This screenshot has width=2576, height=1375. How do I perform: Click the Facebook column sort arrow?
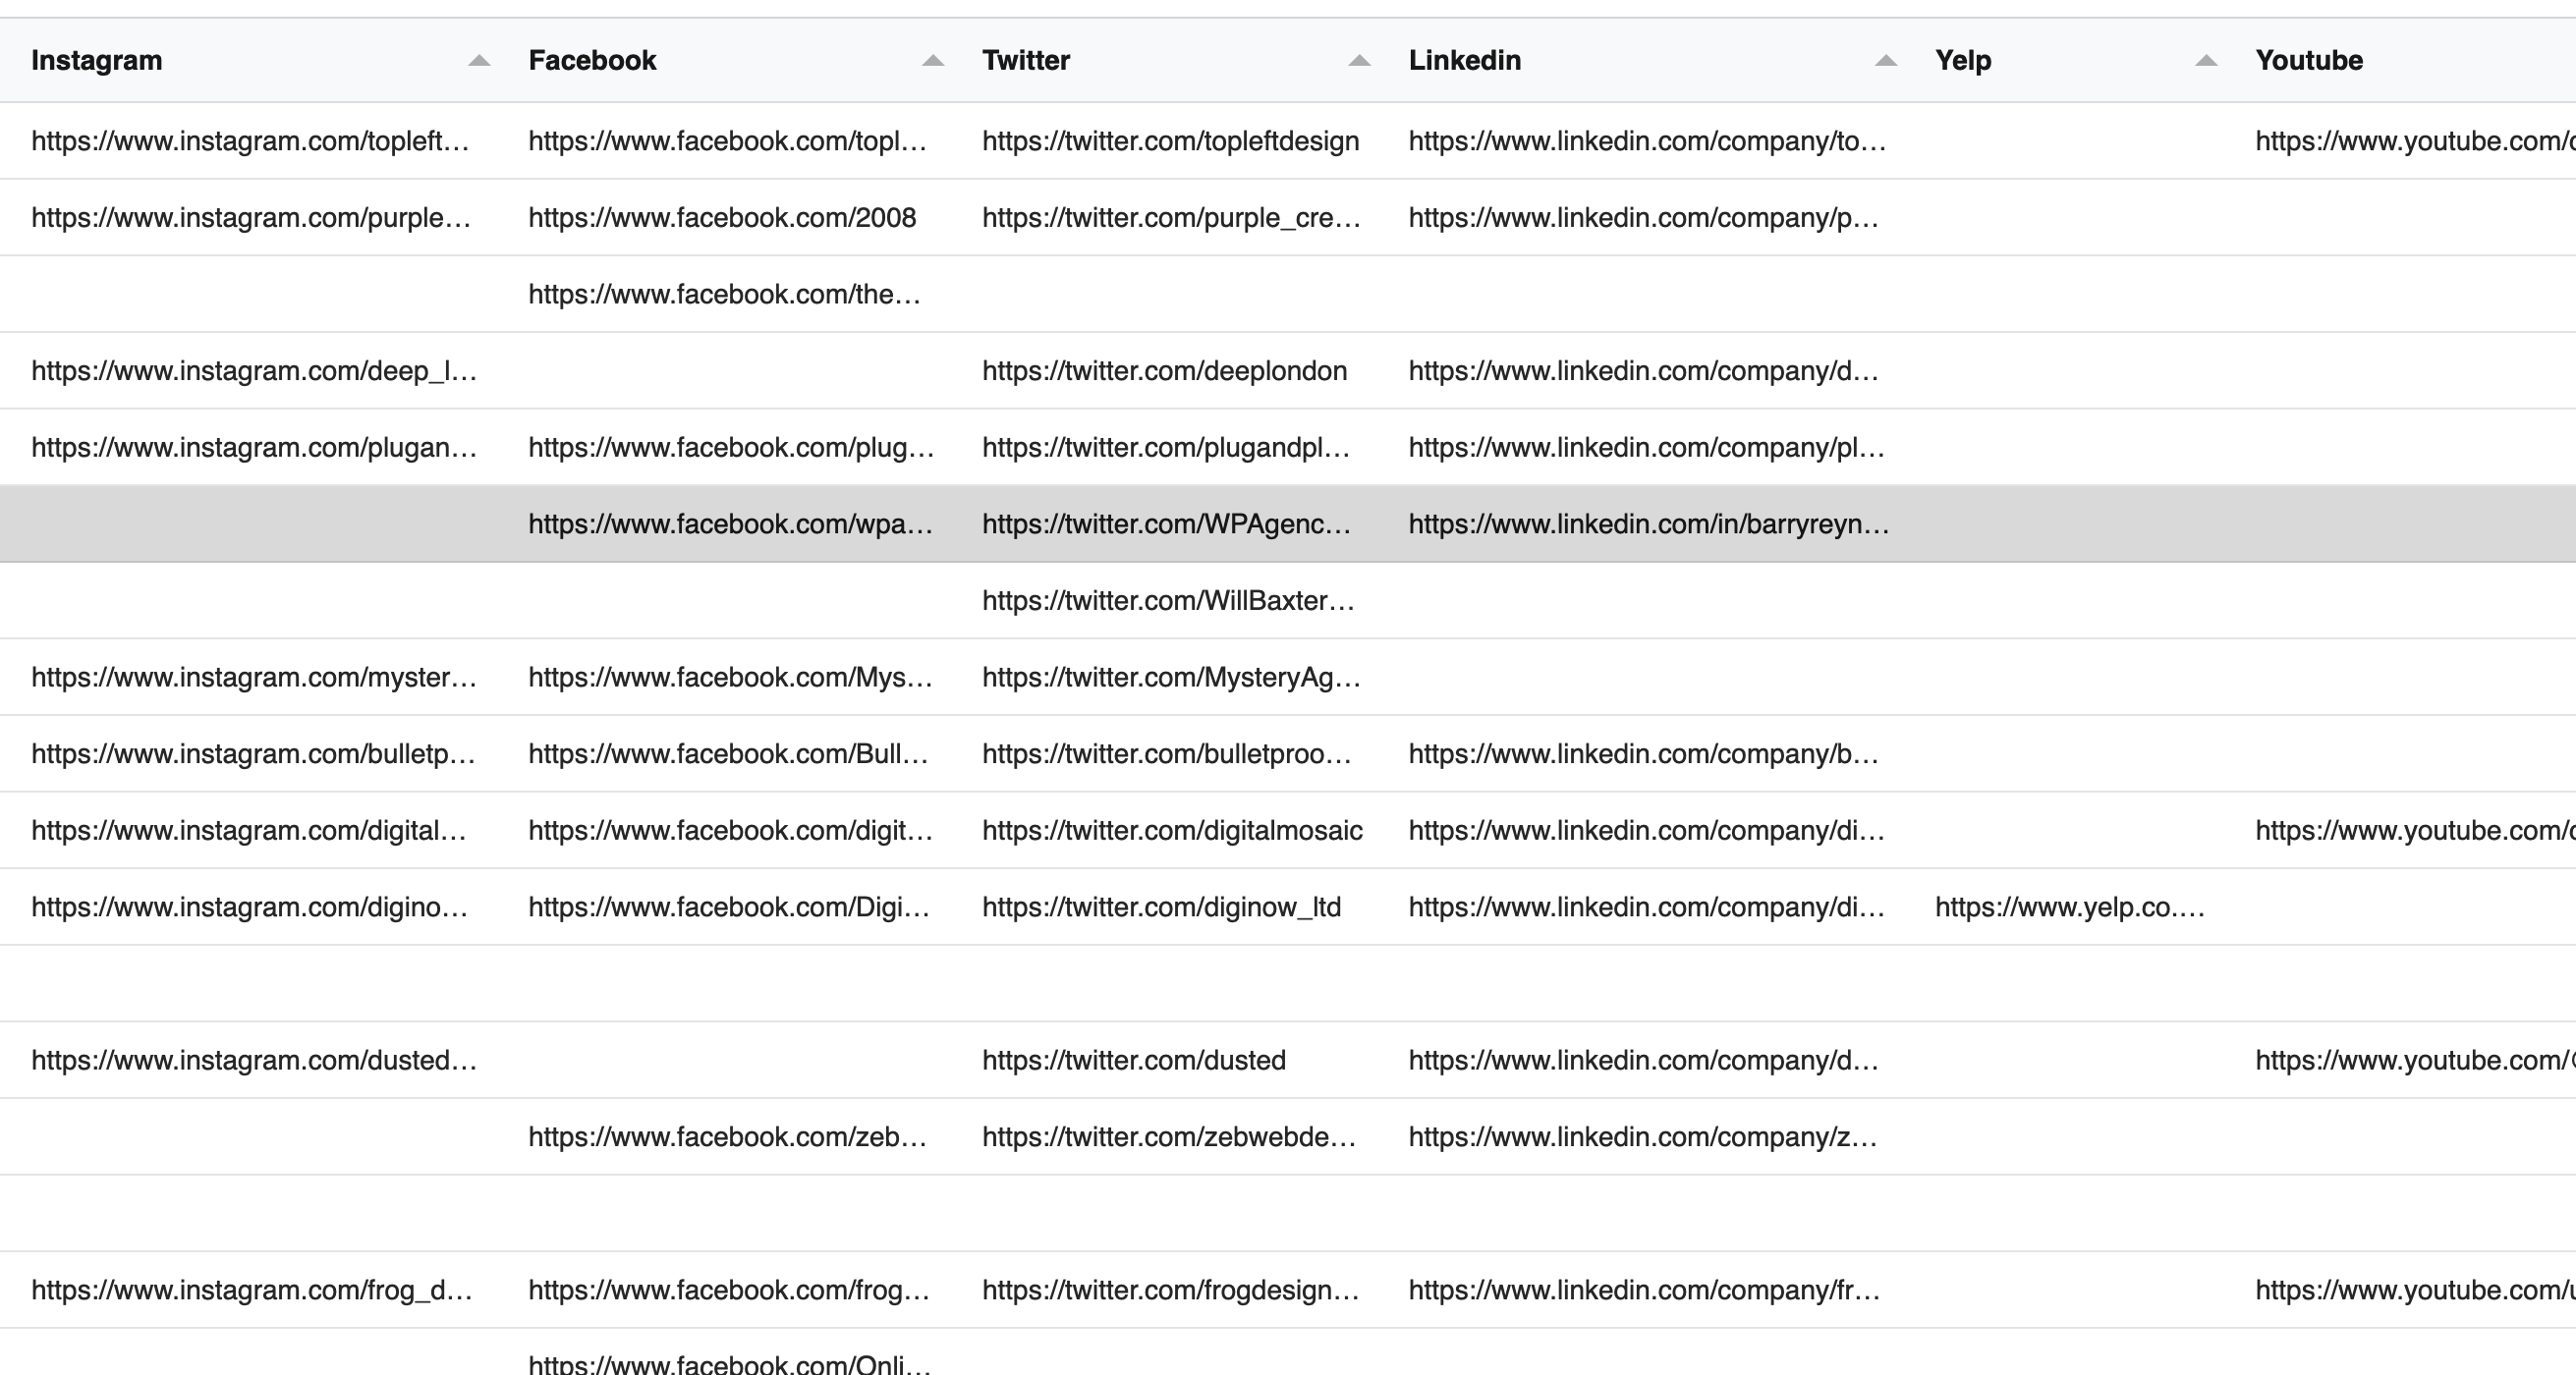pos(933,61)
